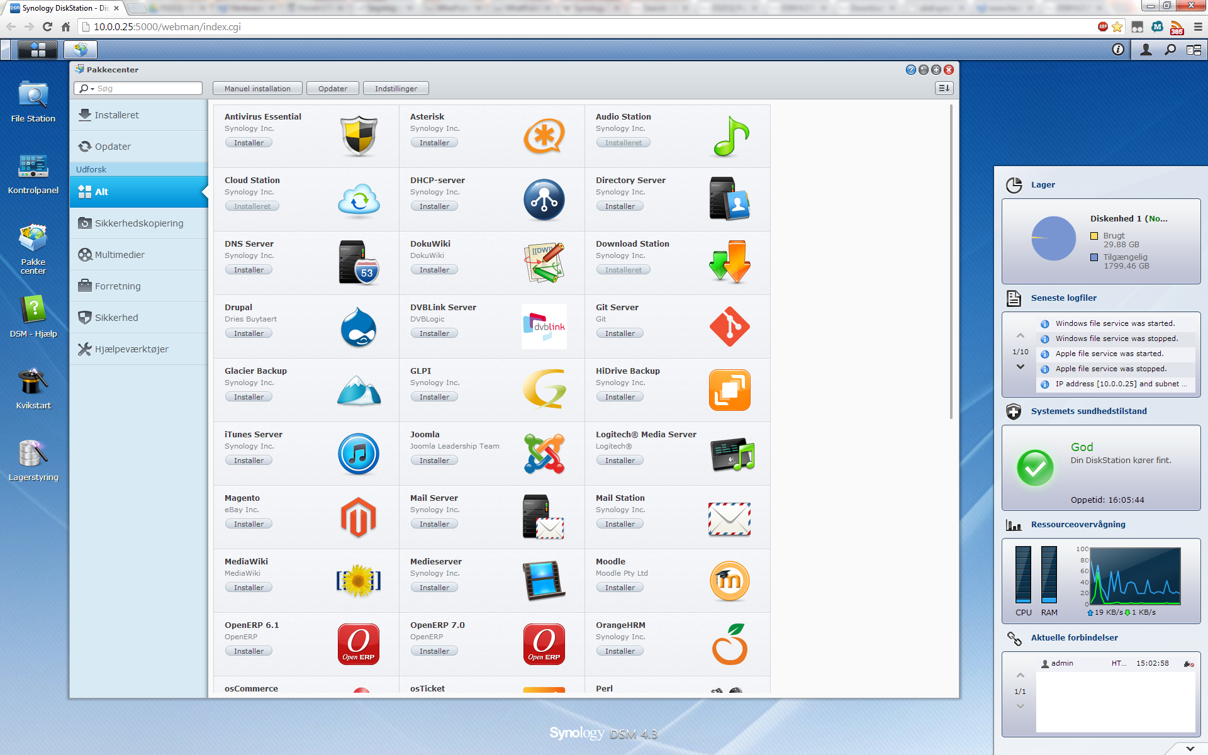Open the sort order dropdown button
1208x755 pixels.
click(944, 88)
